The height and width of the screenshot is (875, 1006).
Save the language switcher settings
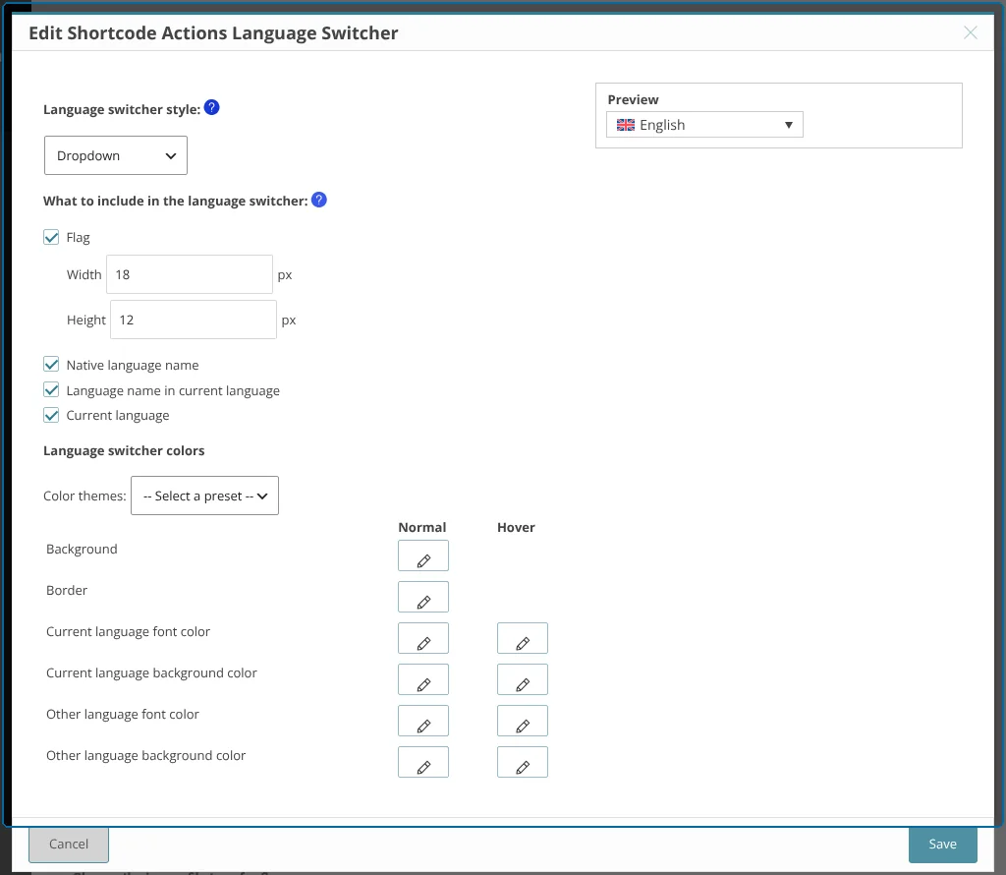point(942,845)
